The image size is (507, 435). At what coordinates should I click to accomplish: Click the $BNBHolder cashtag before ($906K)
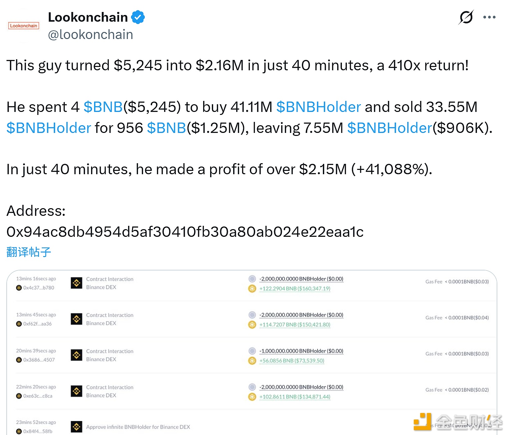390,128
